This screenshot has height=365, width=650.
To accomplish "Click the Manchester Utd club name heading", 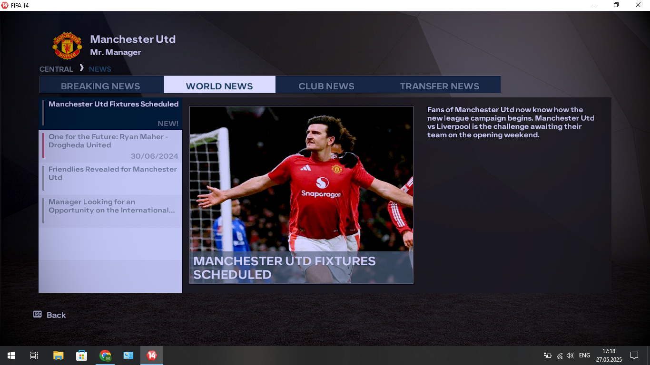I will coord(133,39).
